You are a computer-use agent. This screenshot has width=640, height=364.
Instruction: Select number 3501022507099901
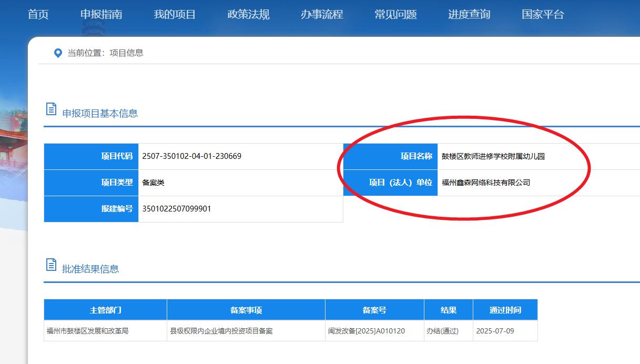point(177,209)
